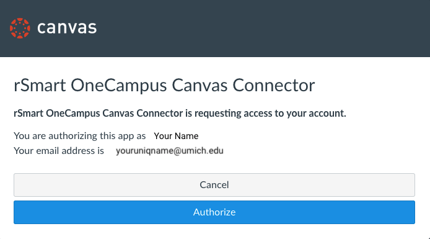Authorize the rSmart OneCampus connector

coord(214,212)
